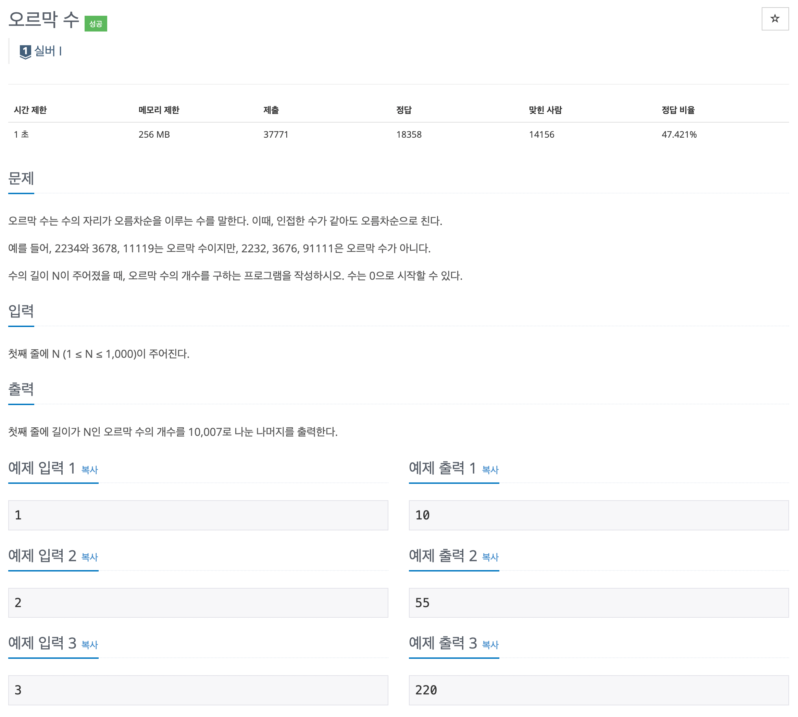Click the green 성공 status label
This screenshot has width=798, height=717.
tap(96, 24)
